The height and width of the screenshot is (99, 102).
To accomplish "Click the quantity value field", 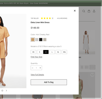I will pyautogui.click(x=36, y=68).
